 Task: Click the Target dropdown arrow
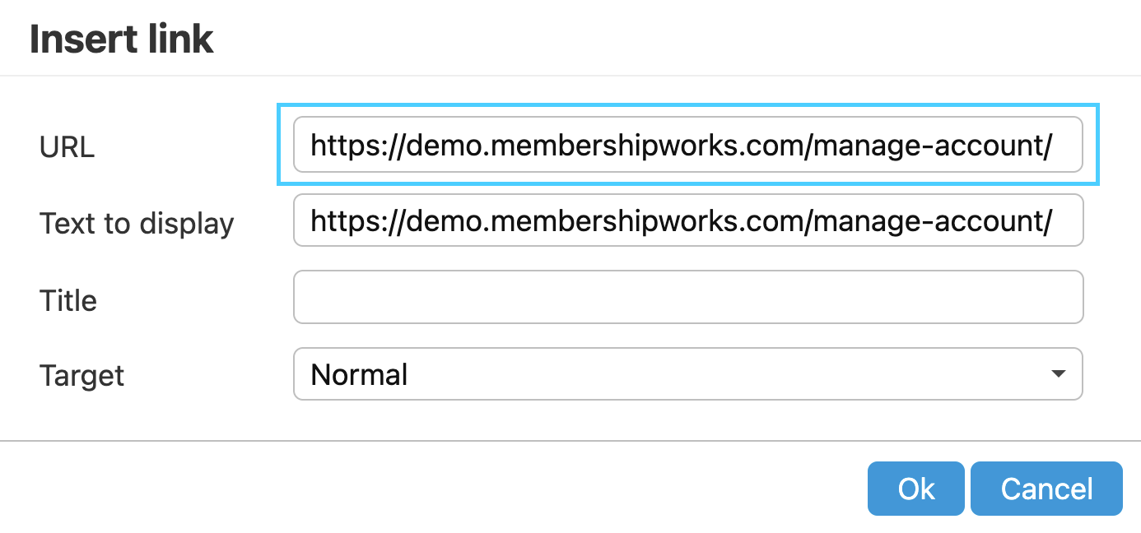click(x=1059, y=375)
